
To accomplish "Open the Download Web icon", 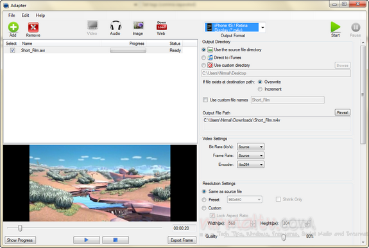I will 162,26.
